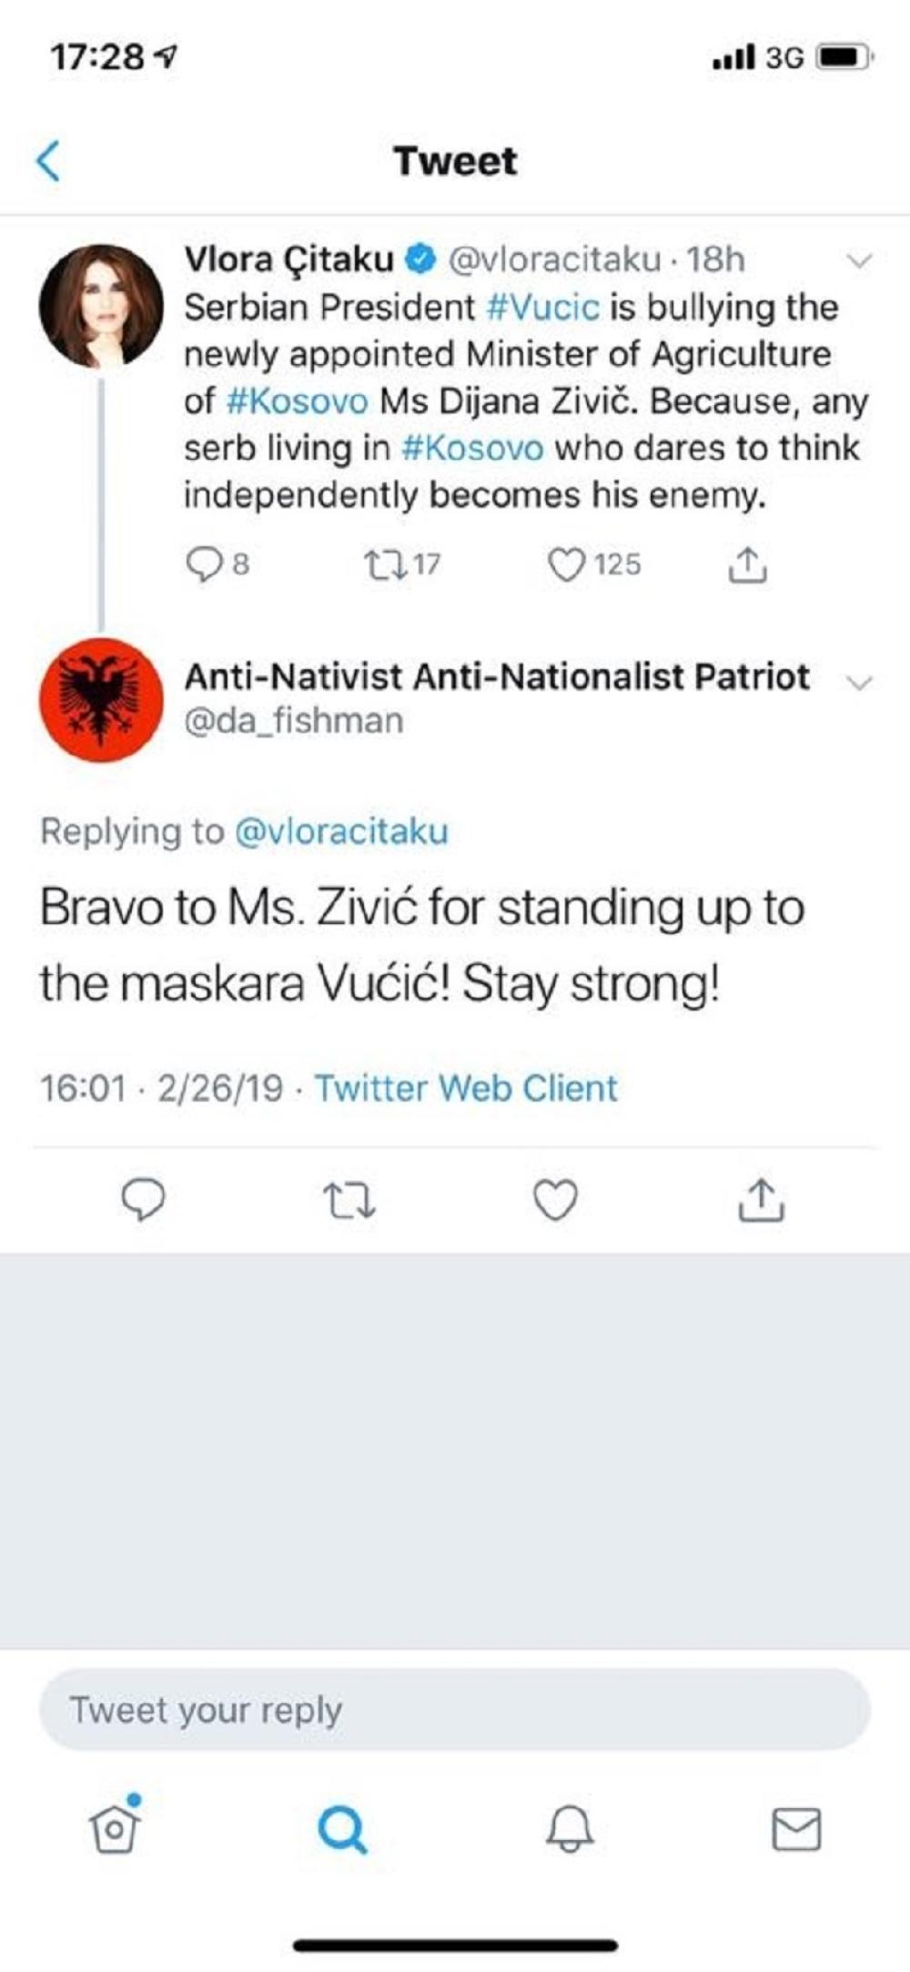Like Vlora Çitaku's tweet
The width and height of the screenshot is (910, 1972).
coord(565,565)
